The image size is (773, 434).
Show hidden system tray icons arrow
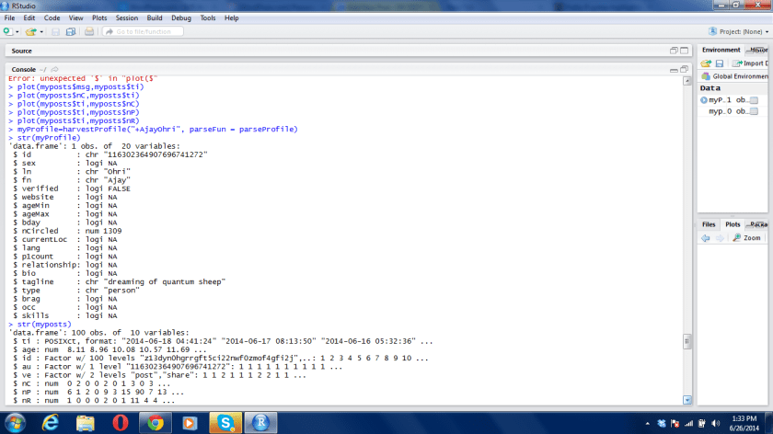(x=647, y=424)
